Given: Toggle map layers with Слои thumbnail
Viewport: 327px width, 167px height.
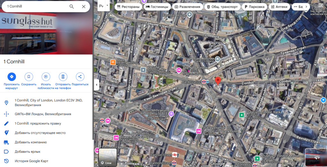Looking at the screenshot, I should pyautogui.click(x=108, y=157).
